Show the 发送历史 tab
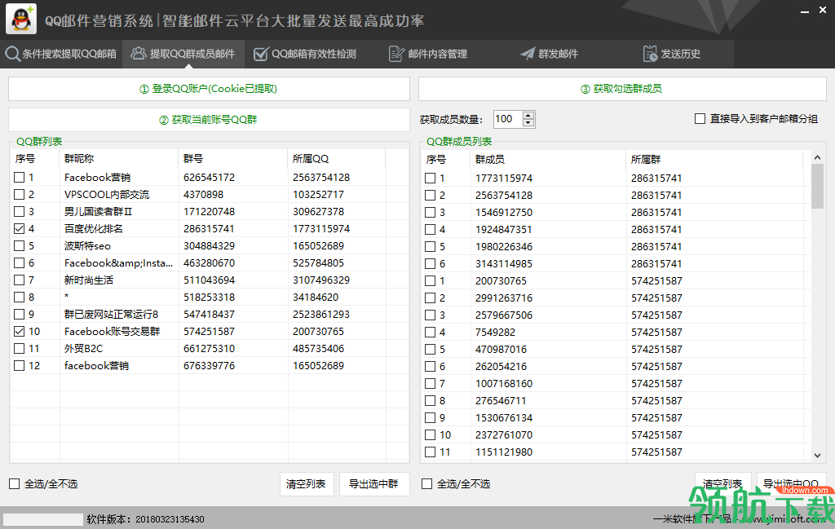 point(672,54)
